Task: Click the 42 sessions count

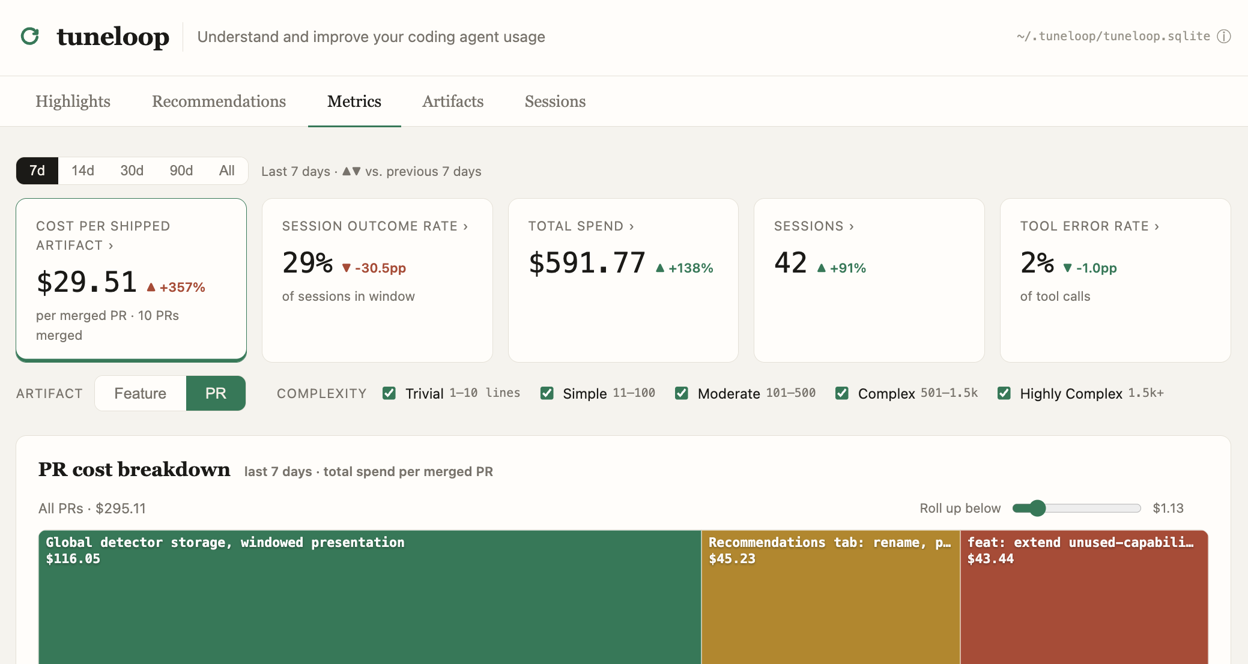Action: point(790,263)
